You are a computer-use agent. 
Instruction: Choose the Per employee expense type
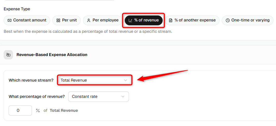click(103, 20)
